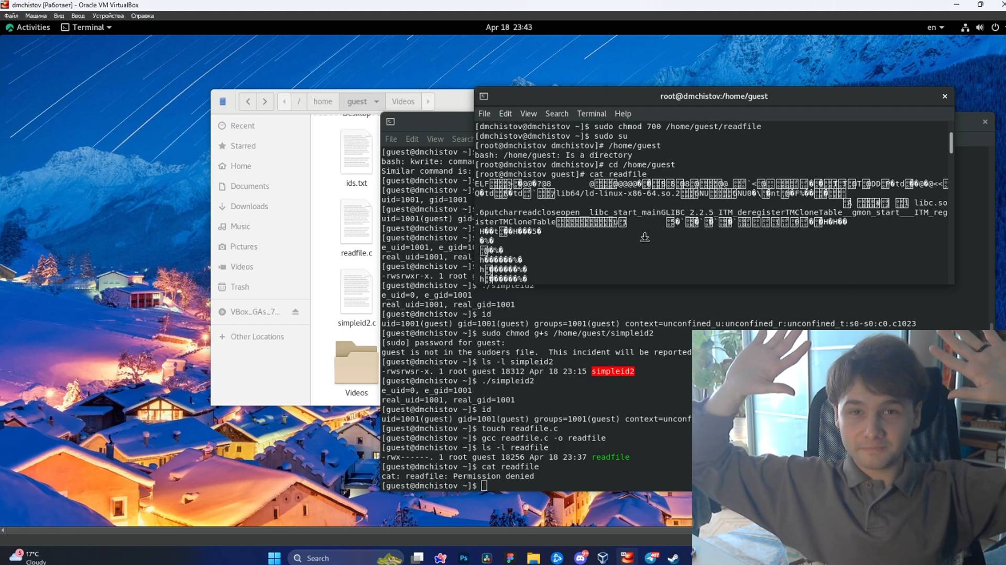The image size is (1006, 565).
Task: Open the Terminal app menu in top bar
Action: pyautogui.click(x=86, y=27)
